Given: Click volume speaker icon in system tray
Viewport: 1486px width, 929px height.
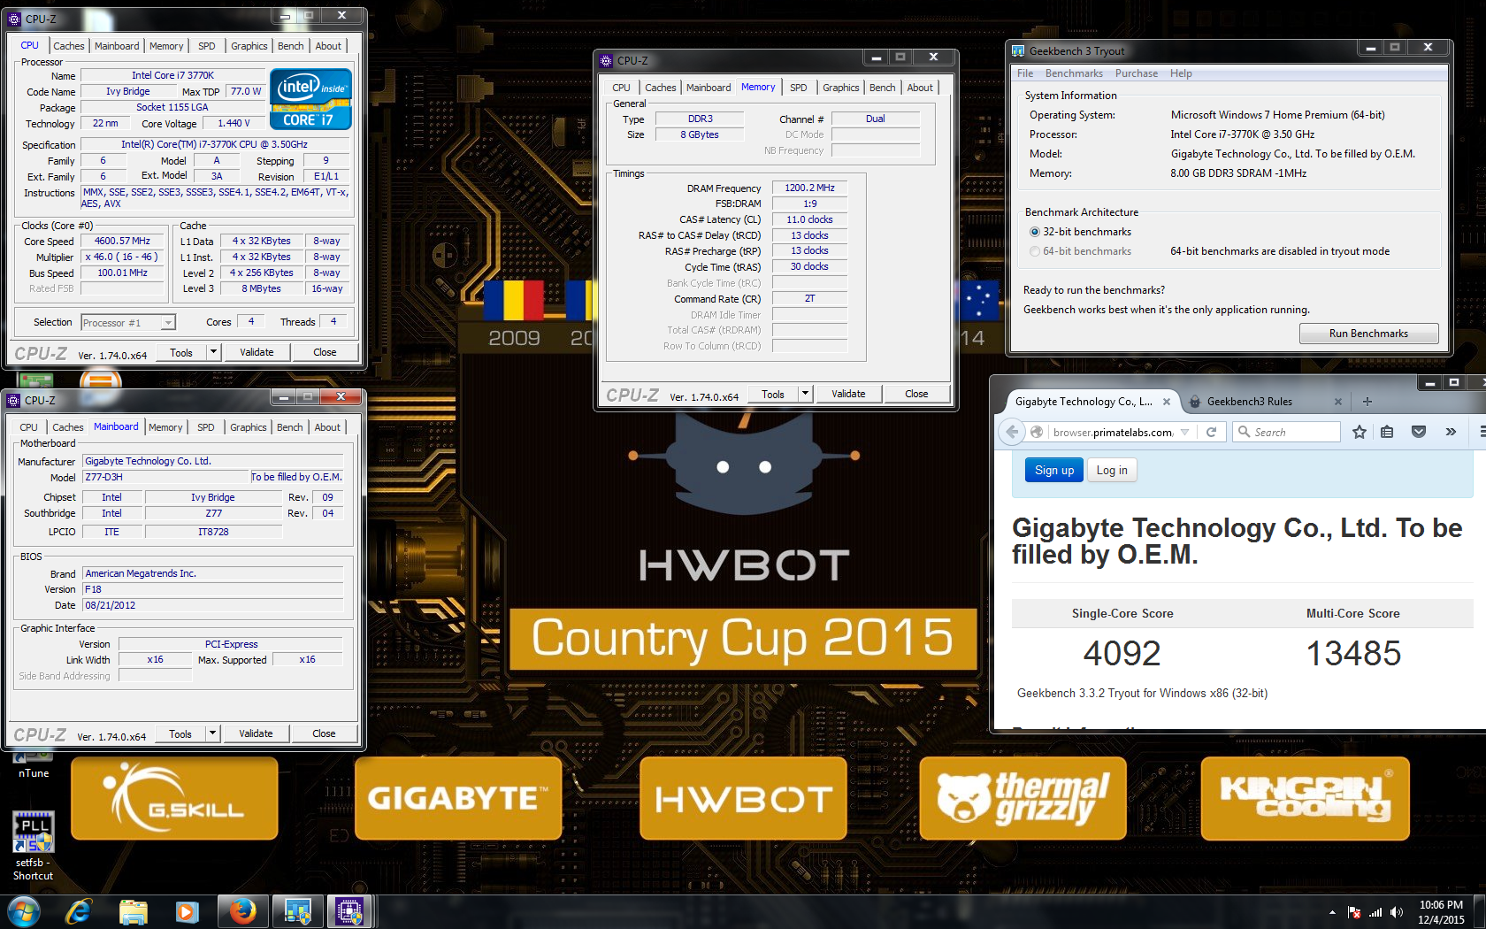Looking at the screenshot, I should (1397, 912).
